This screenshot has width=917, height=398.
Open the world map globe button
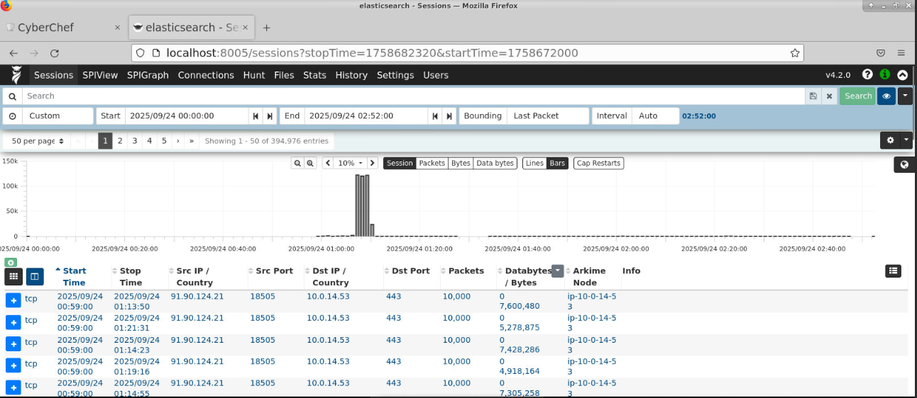pyautogui.click(x=904, y=164)
